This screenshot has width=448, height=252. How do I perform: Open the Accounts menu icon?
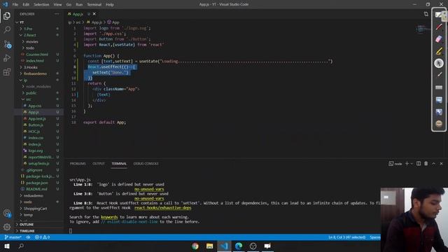click(x=7, y=213)
